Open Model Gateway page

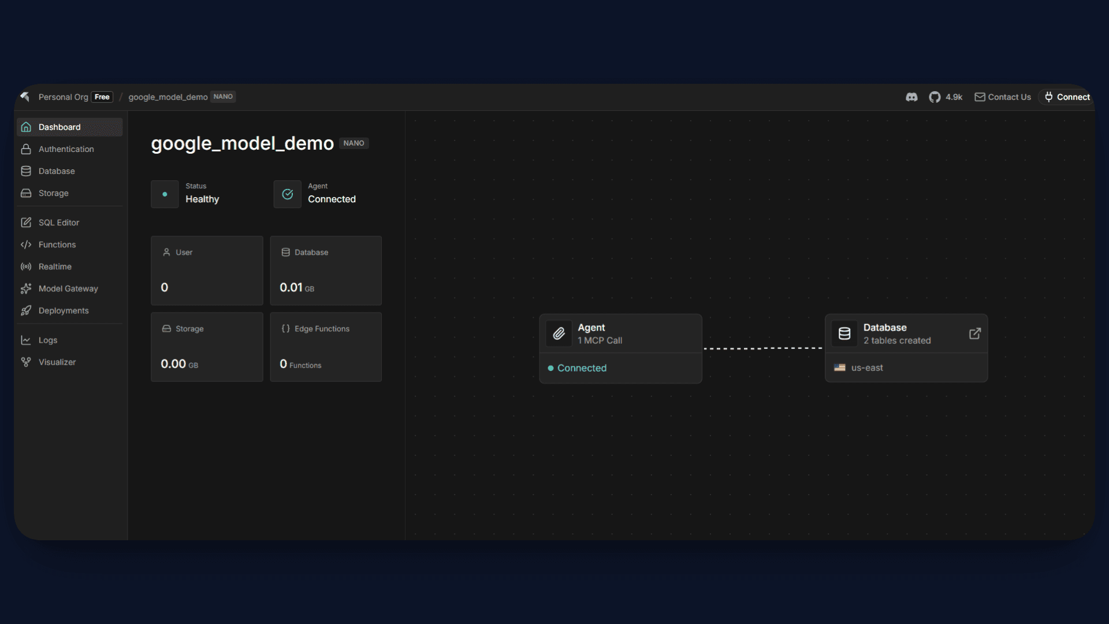(x=68, y=288)
